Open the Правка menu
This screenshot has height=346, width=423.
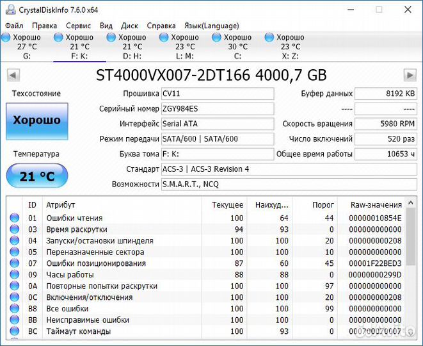[45, 26]
